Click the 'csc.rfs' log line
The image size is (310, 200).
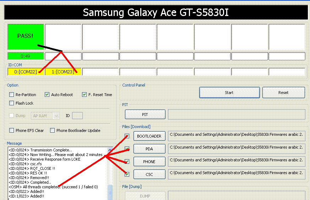[x=25, y=164]
